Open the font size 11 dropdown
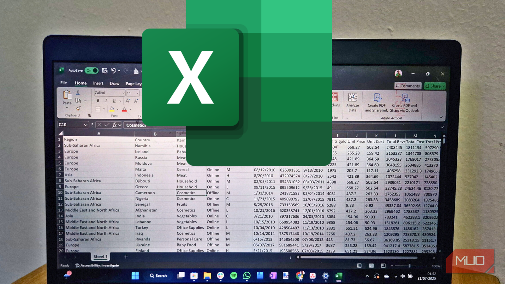Screen dimensions: 505x284 (x=132, y=93)
